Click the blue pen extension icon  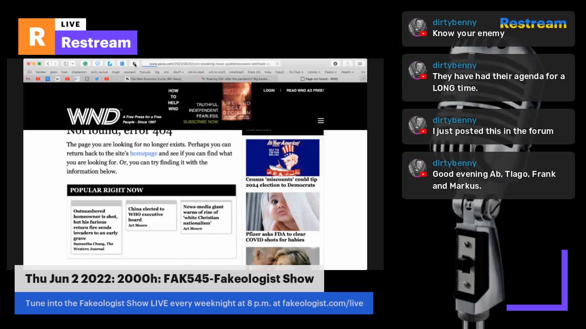click(x=110, y=64)
